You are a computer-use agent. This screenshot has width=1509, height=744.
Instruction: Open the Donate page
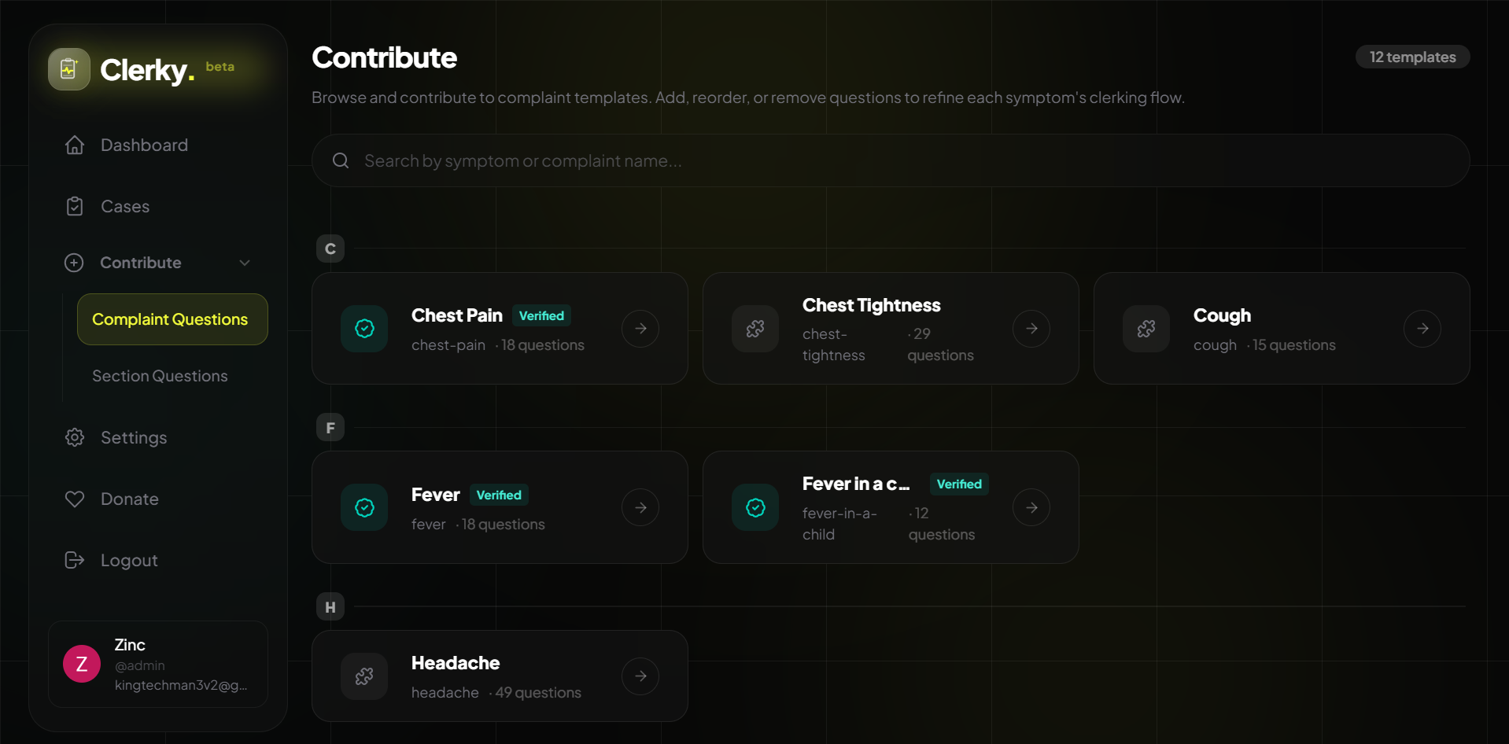tap(130, 499)
